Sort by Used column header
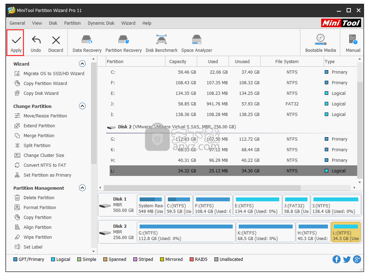Screen dimensions: 366x275 click(x=213, y=62)
